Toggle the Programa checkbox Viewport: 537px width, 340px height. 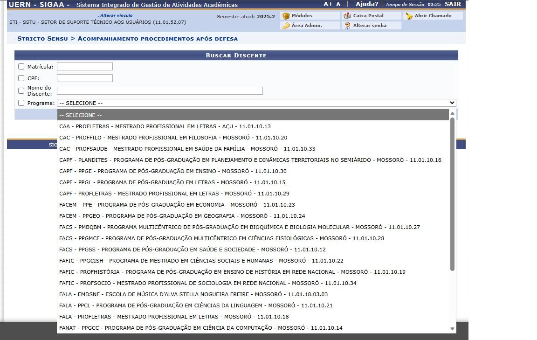(21, 103)
